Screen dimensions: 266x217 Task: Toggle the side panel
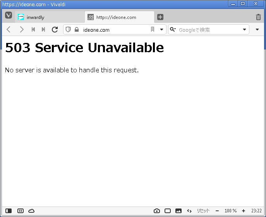tap(9, 211)
